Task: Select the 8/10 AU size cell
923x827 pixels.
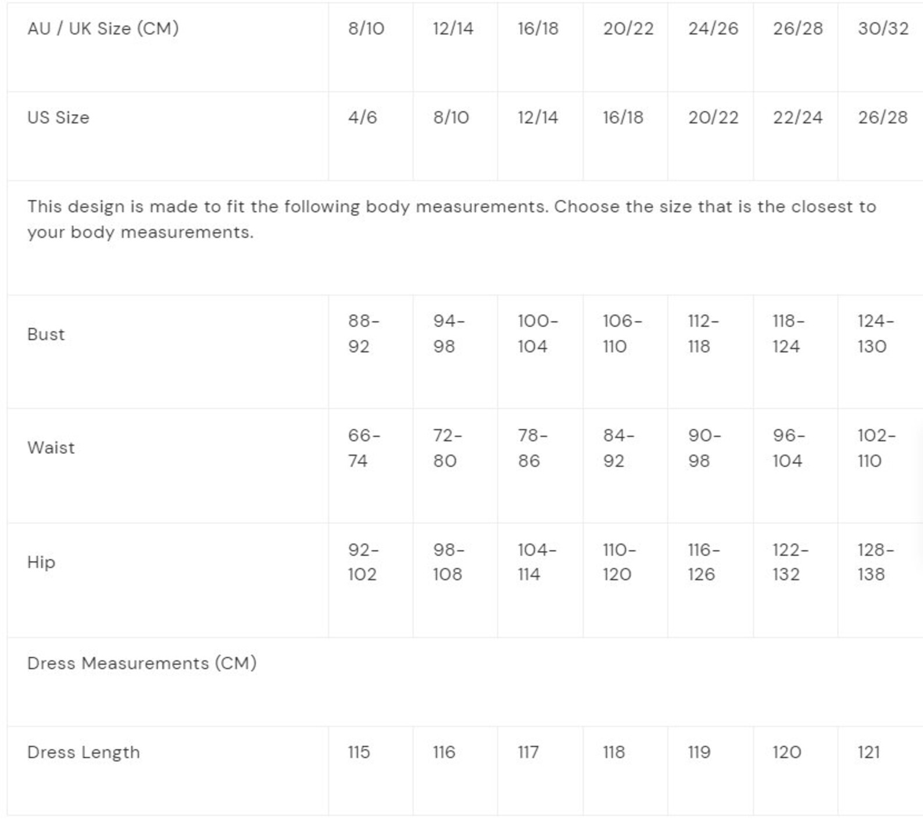Action: click(366, 28)
